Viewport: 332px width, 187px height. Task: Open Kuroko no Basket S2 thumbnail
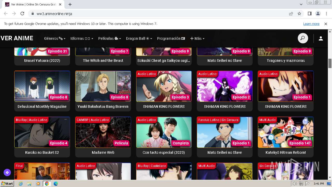point(42,132)
